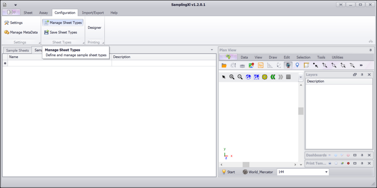Select the polygon selection tool icon
The image size is (377, 188).
[343, 65]
